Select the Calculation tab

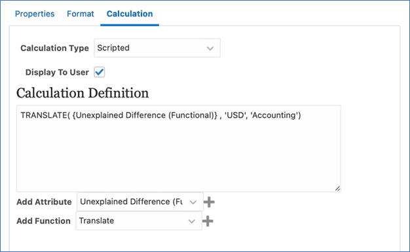(x=130, y=14)
